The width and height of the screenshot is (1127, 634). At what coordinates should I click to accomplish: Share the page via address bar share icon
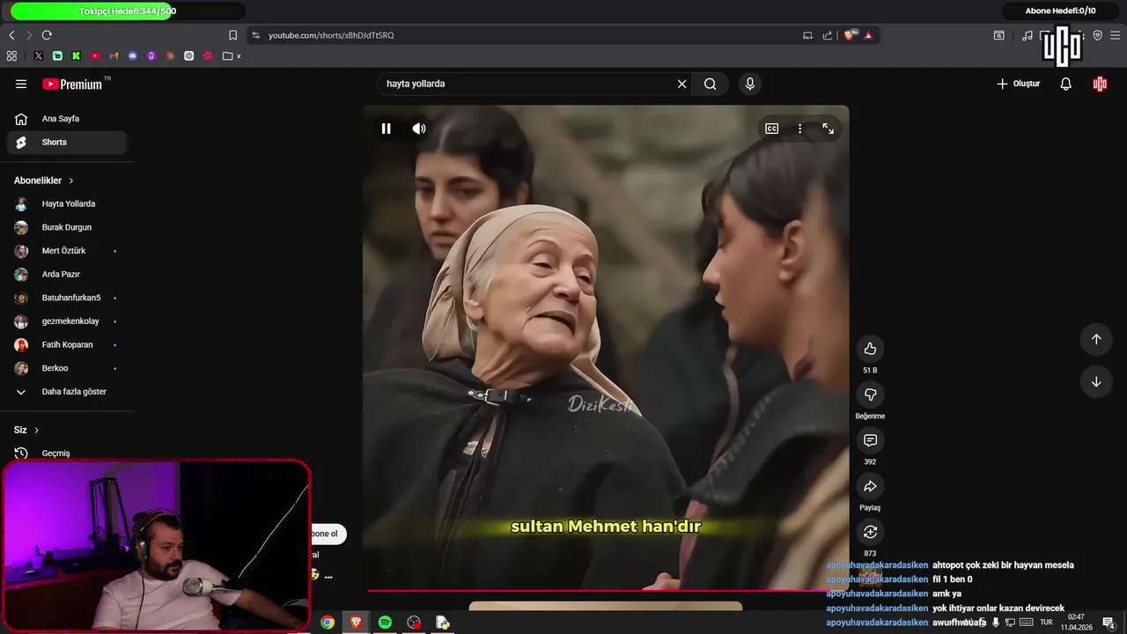(828, 35)
